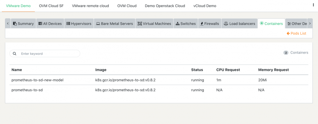Click the running status of prometheus-to-sd-new-model
The width and height of the screenshot is (318, 124).
click(198, 80)
